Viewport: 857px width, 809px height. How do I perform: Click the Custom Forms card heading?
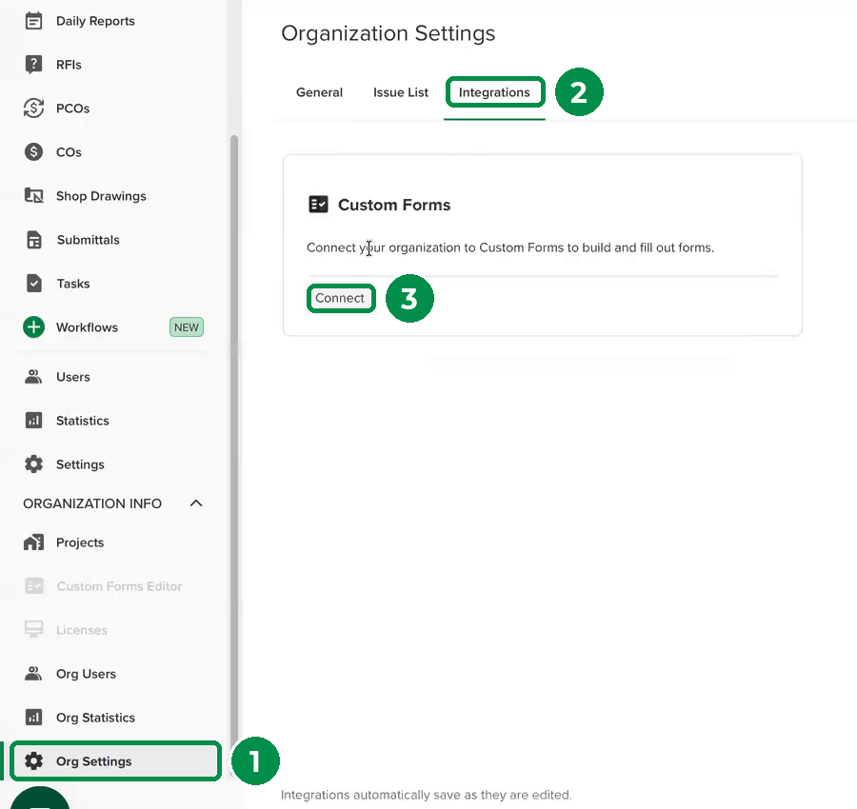394,205
